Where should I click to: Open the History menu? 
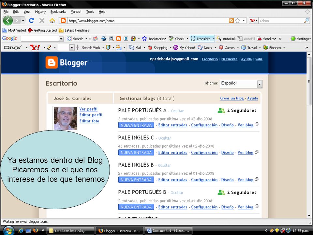pos(40,12)
